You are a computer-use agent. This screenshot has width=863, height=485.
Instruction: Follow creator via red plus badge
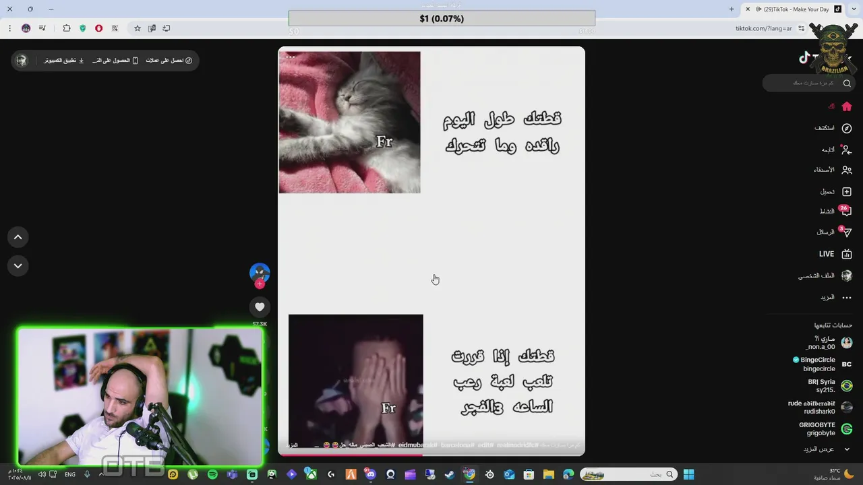pyautogui.click(x=260, y=284)
